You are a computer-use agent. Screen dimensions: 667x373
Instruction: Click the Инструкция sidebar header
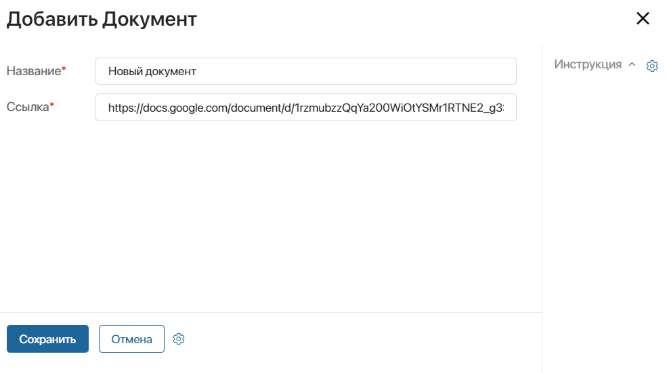point(588,64)
